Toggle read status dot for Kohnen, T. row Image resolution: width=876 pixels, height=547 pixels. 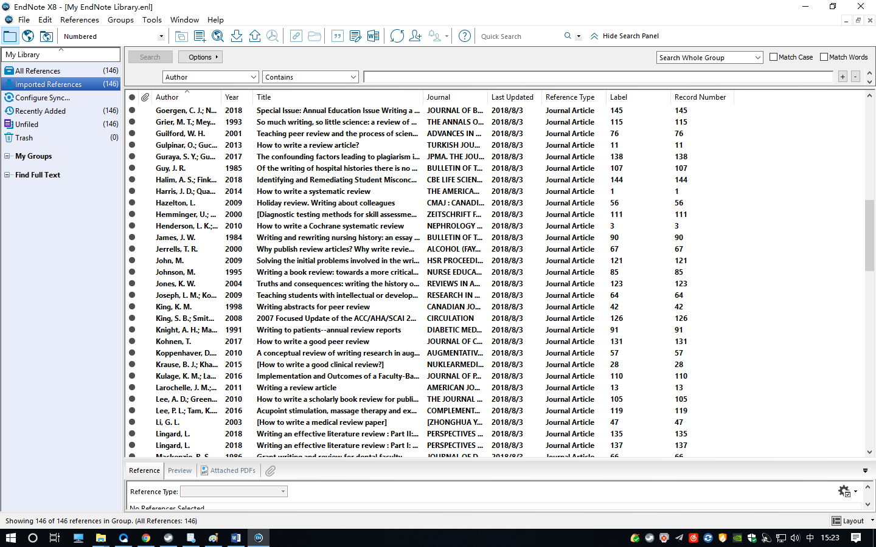pos(132,342)
